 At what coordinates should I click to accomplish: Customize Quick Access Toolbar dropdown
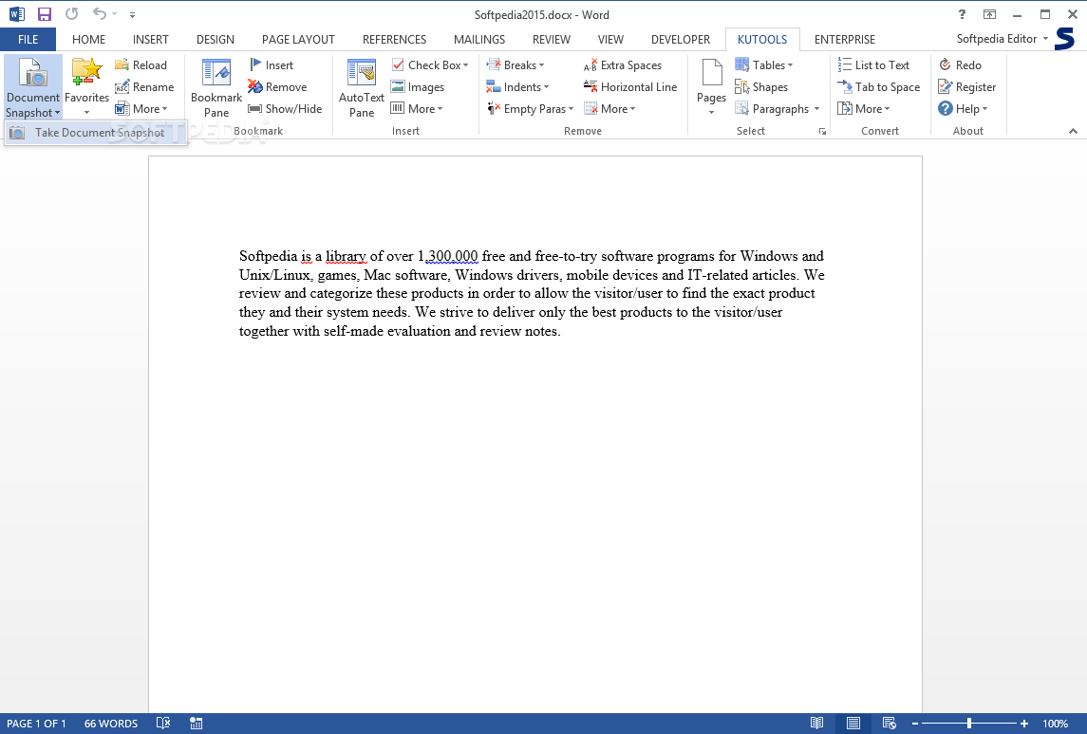132,14
